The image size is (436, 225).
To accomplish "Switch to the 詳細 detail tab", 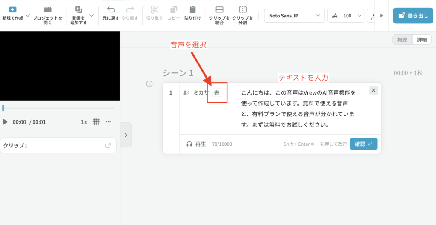I will [422, 40].
